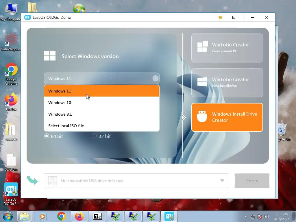Open File Explorer from the taskbar
296x222 pixels.
click(x=25, y=216)
